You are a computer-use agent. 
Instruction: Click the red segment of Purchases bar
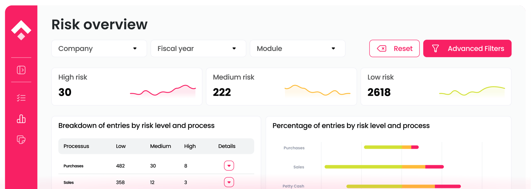point(415,147)
